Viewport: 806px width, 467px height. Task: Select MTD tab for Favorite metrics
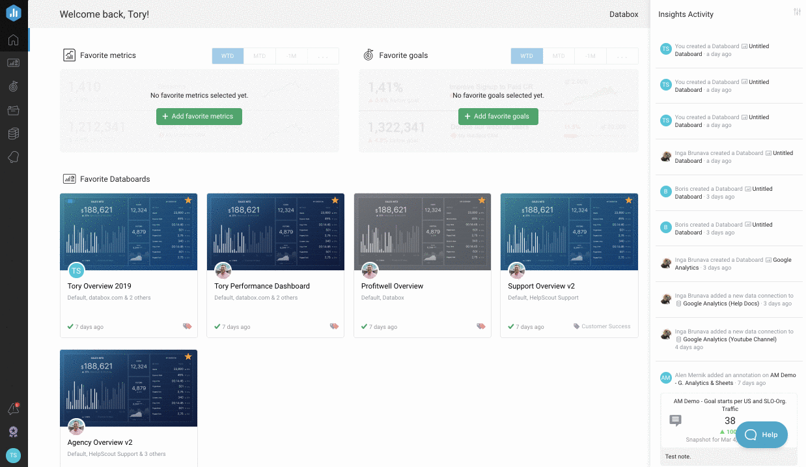click(x=259, y=56)
